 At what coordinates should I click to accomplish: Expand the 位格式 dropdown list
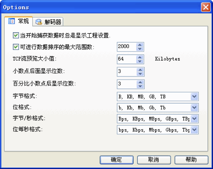tap(194, 108)
